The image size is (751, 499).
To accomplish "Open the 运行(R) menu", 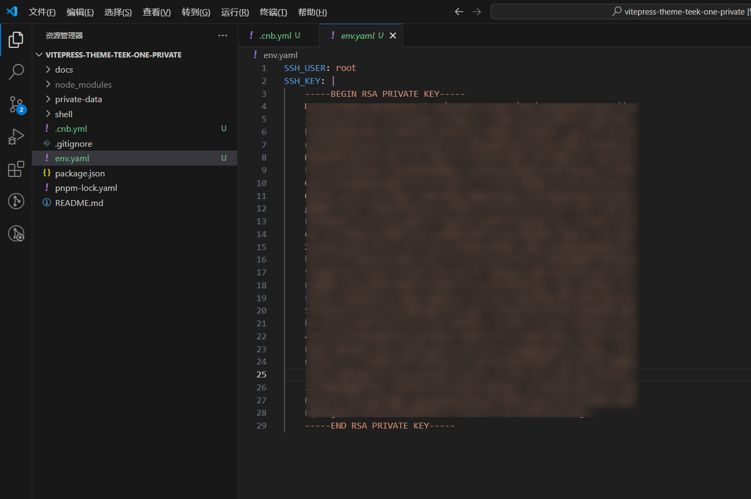I will pyautogui.click(x=235, y=12).
